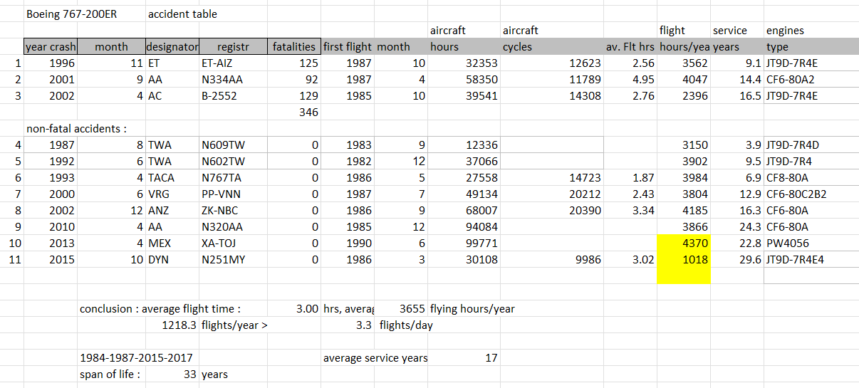Select aircraft hours cell 58350
The image size is (859, 388).
coord(464,79)
